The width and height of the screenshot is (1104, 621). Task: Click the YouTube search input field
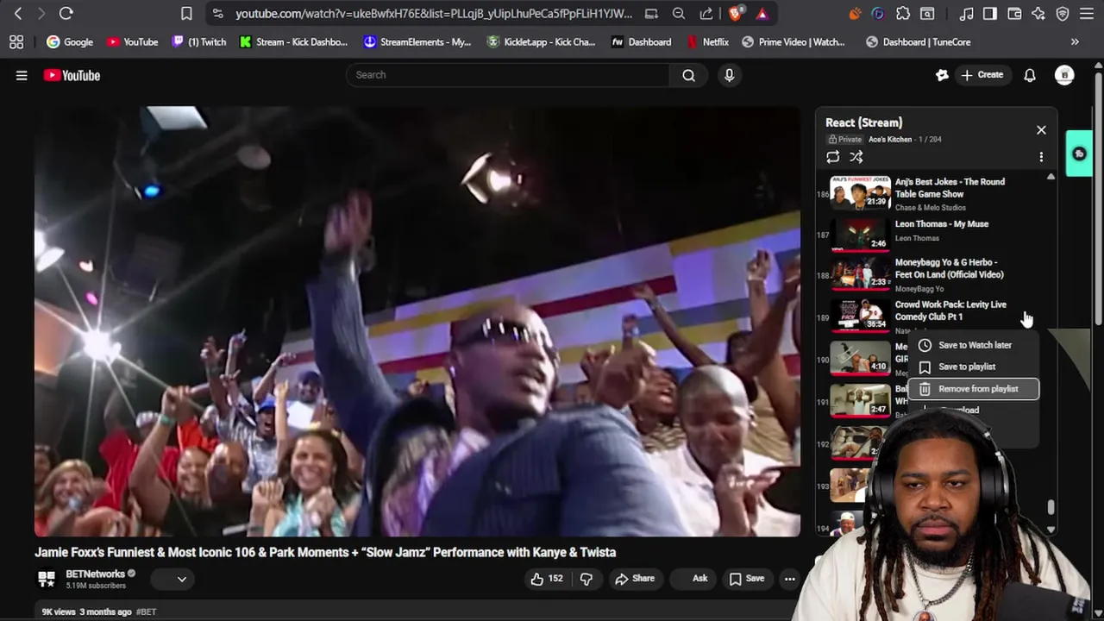507,75
